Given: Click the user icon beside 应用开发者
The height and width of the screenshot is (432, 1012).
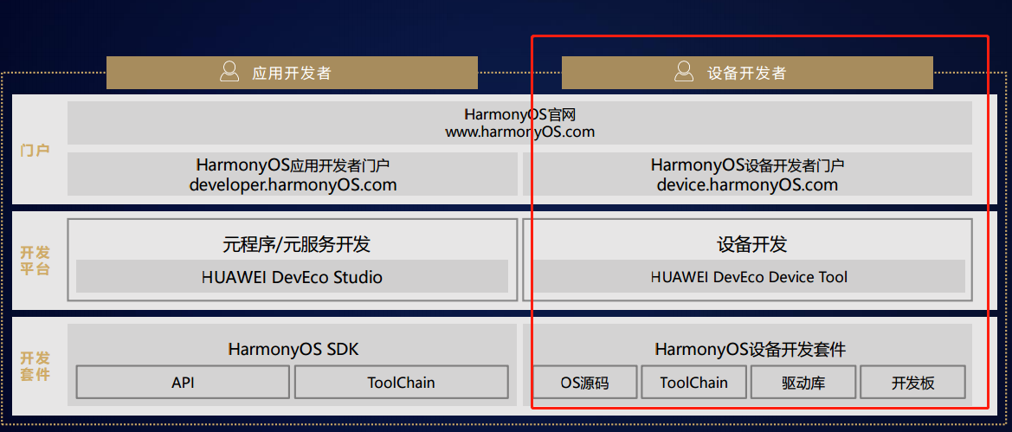Looking at the screenshot, I should (x=229, y=72).
